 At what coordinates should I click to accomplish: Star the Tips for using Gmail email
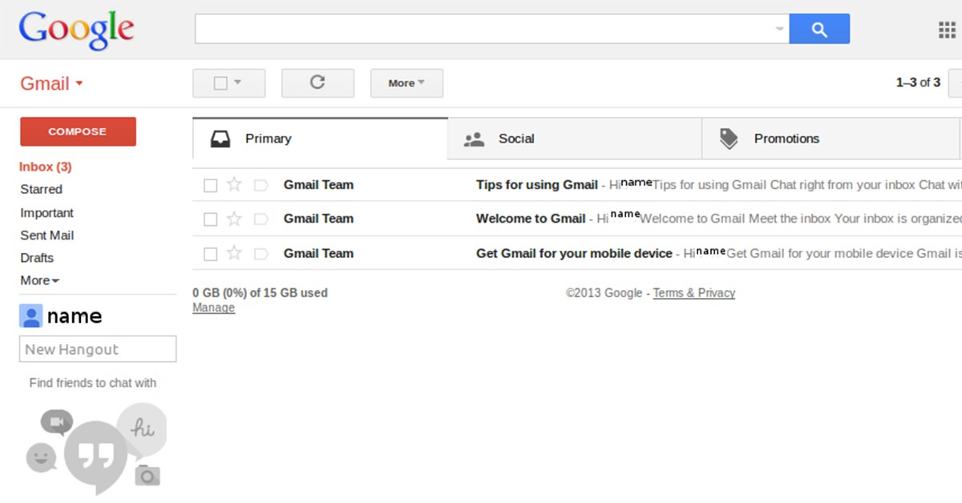(x=234, y=185)
